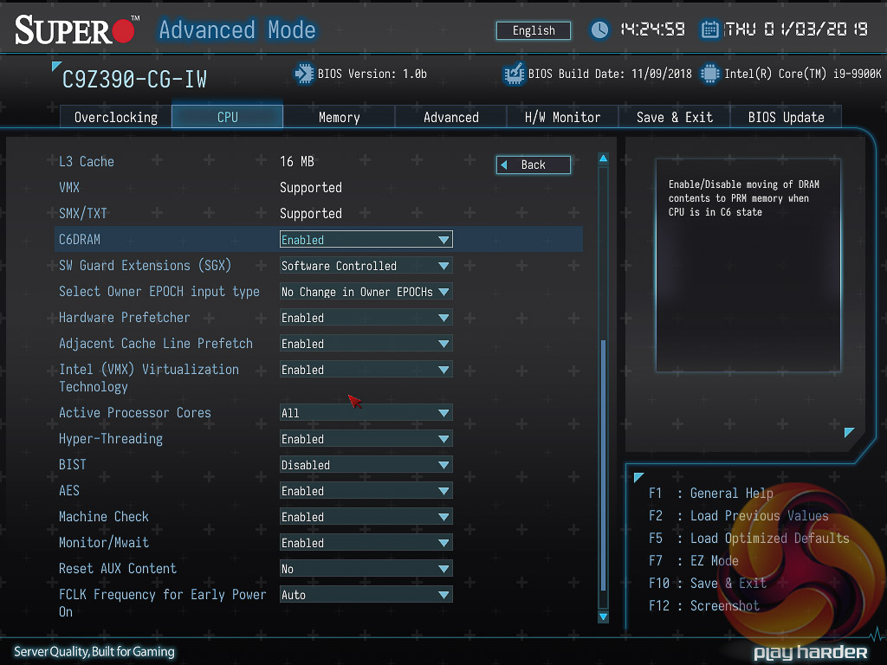Click the CPU processor icon near i9-9900K
This screenshot has width=887, height=665.
[709, 74]
